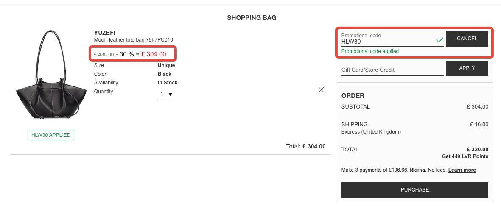This screenshot has width=501, height=206.
Task: Click the Express (United Kingdom) shipping text
Action: [371, 131]
